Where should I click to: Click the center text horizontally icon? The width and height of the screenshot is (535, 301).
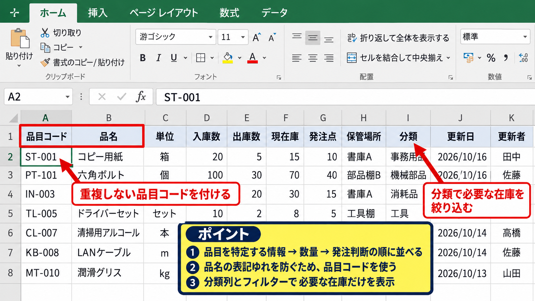click(x=313, y=58)
